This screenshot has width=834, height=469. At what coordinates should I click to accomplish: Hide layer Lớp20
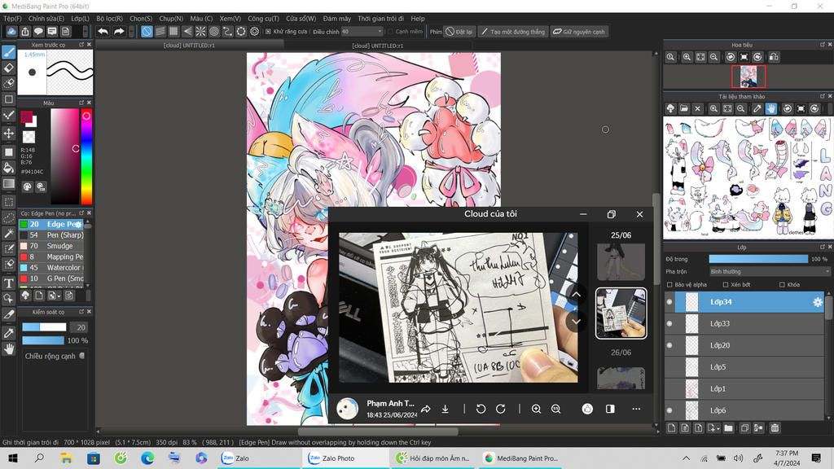click(x=669, y=345)
